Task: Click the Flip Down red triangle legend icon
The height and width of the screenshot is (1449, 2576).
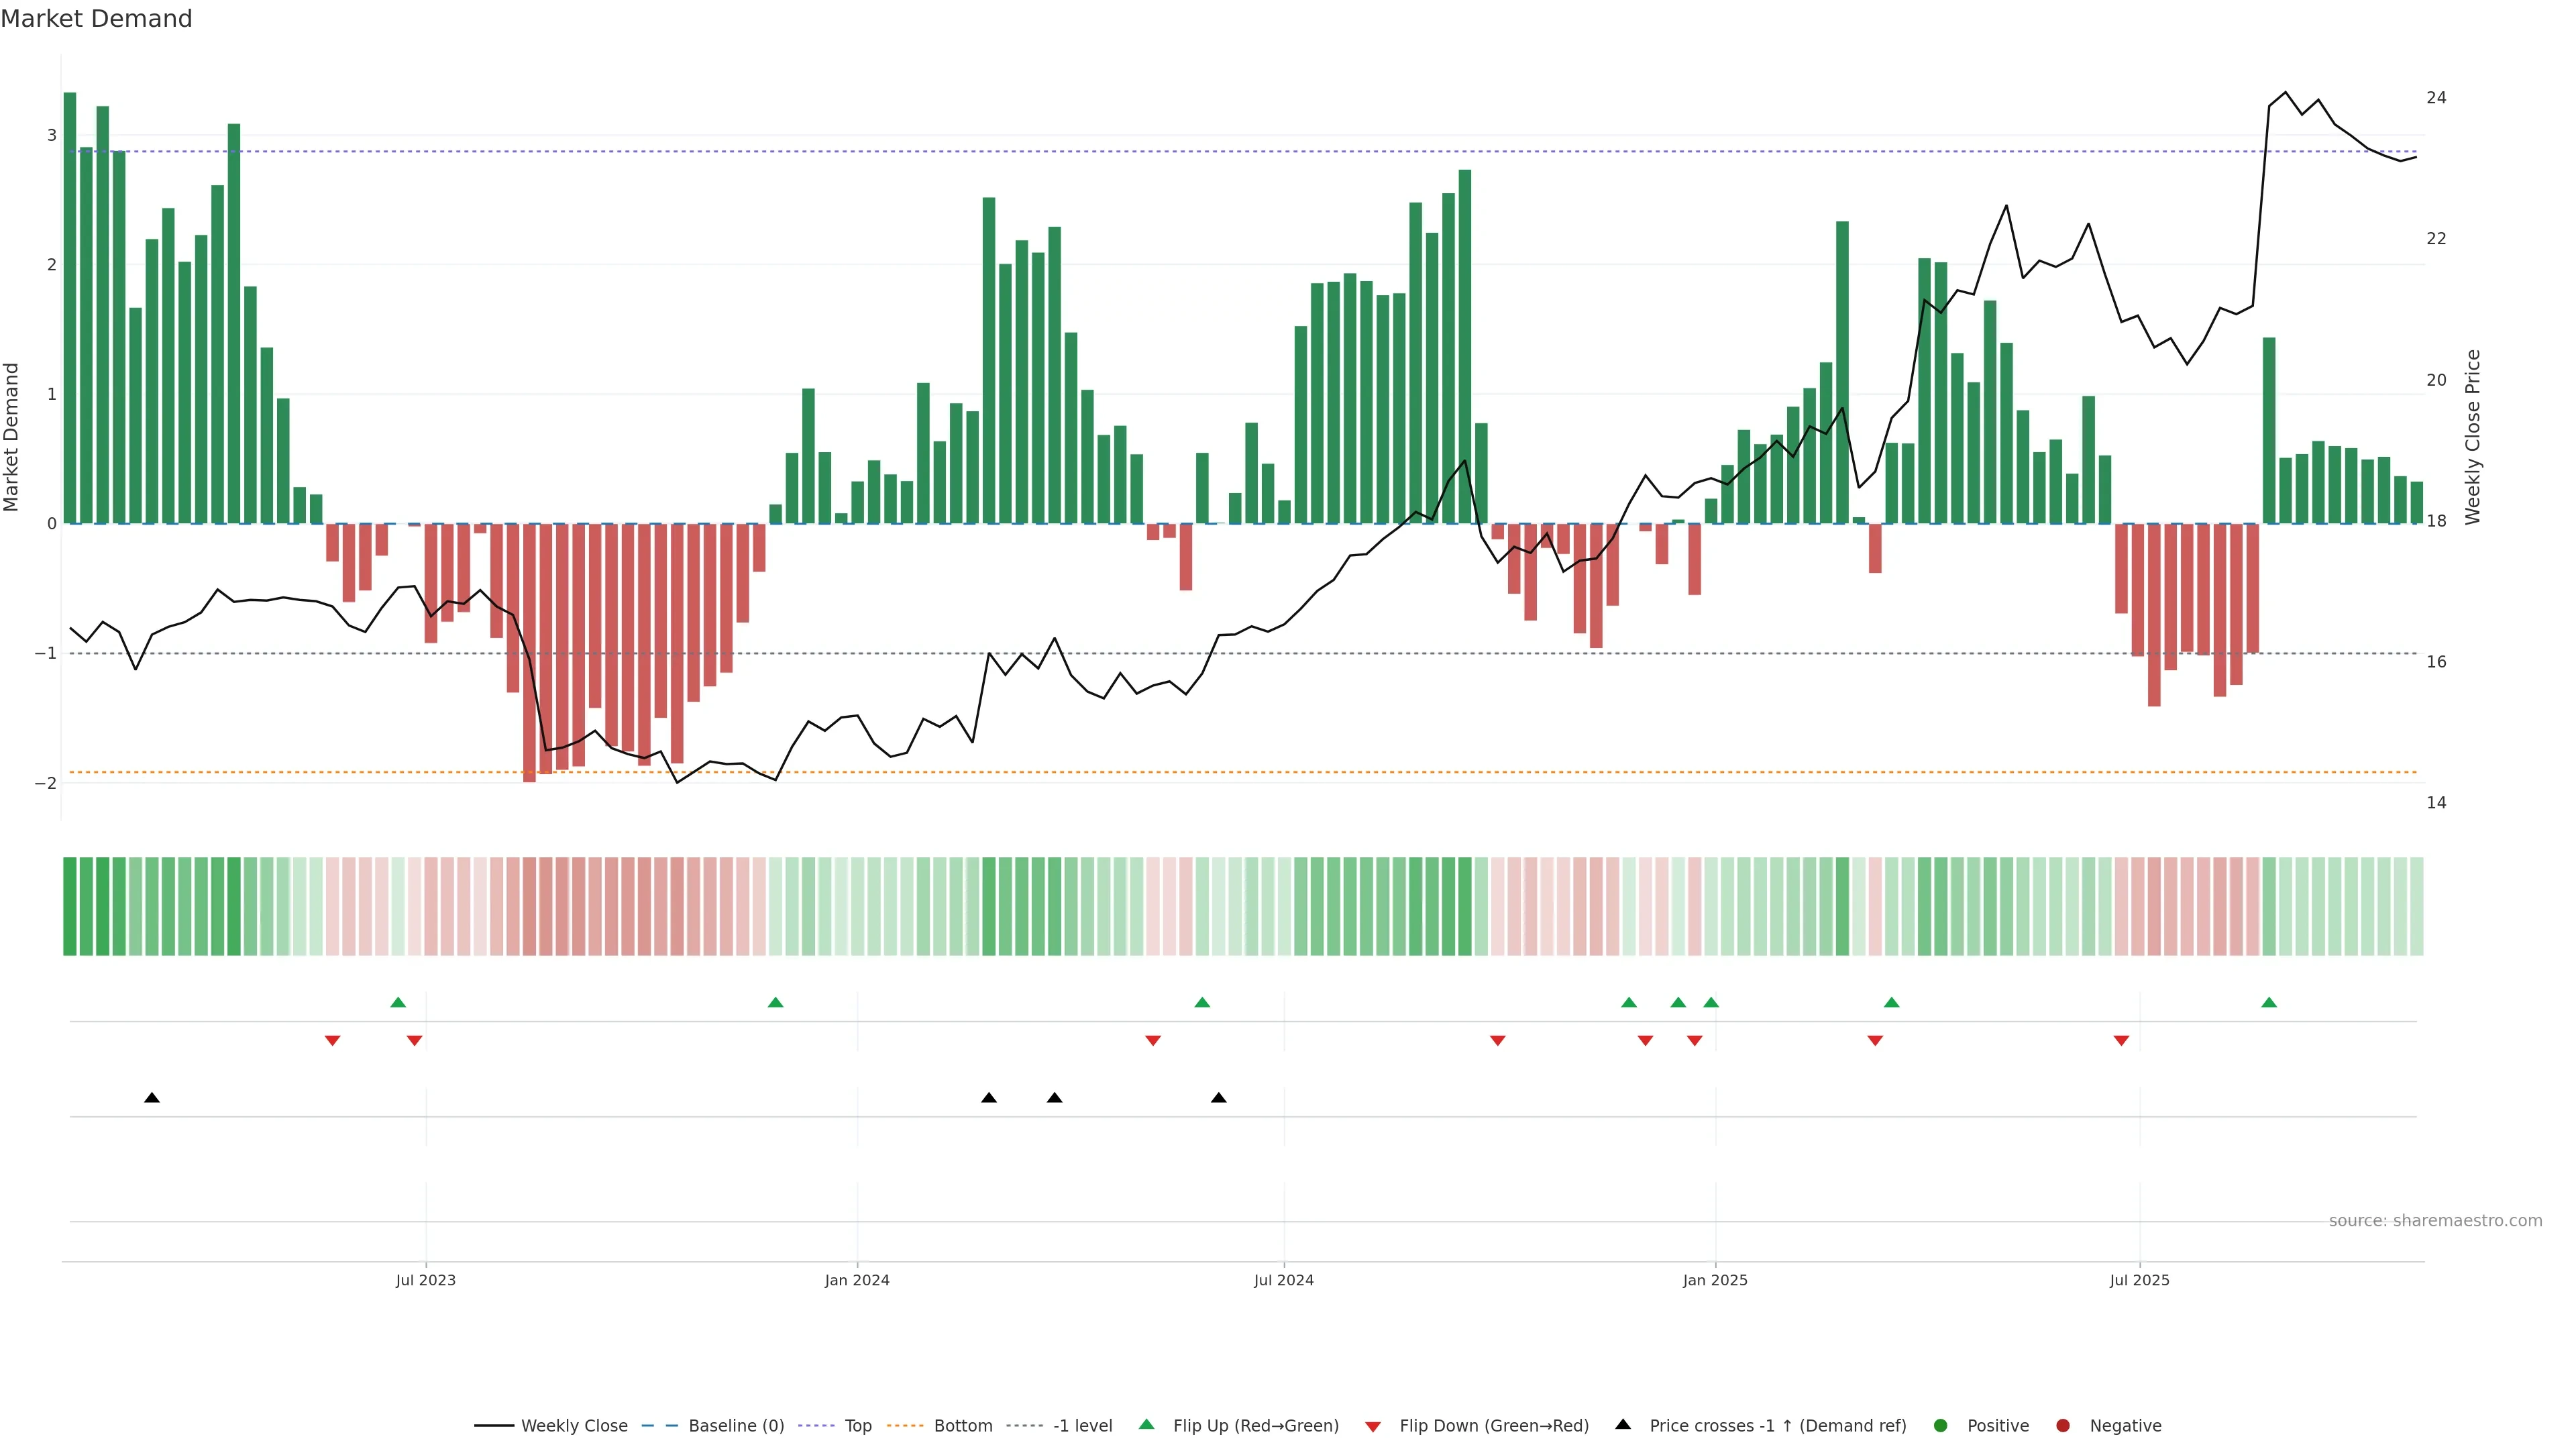Action: 1373,1426
